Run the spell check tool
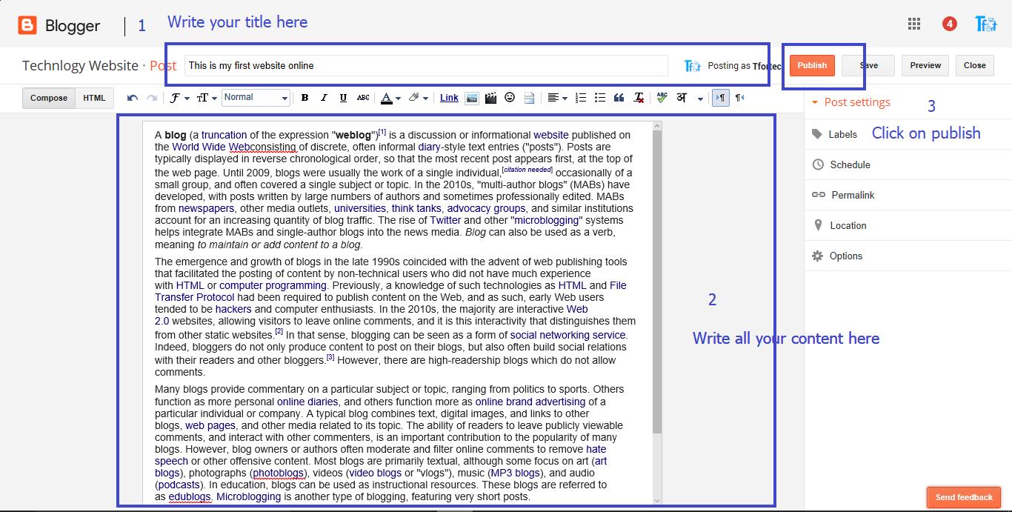This screenshot has height=512, width=1012. tap(662, 98)
